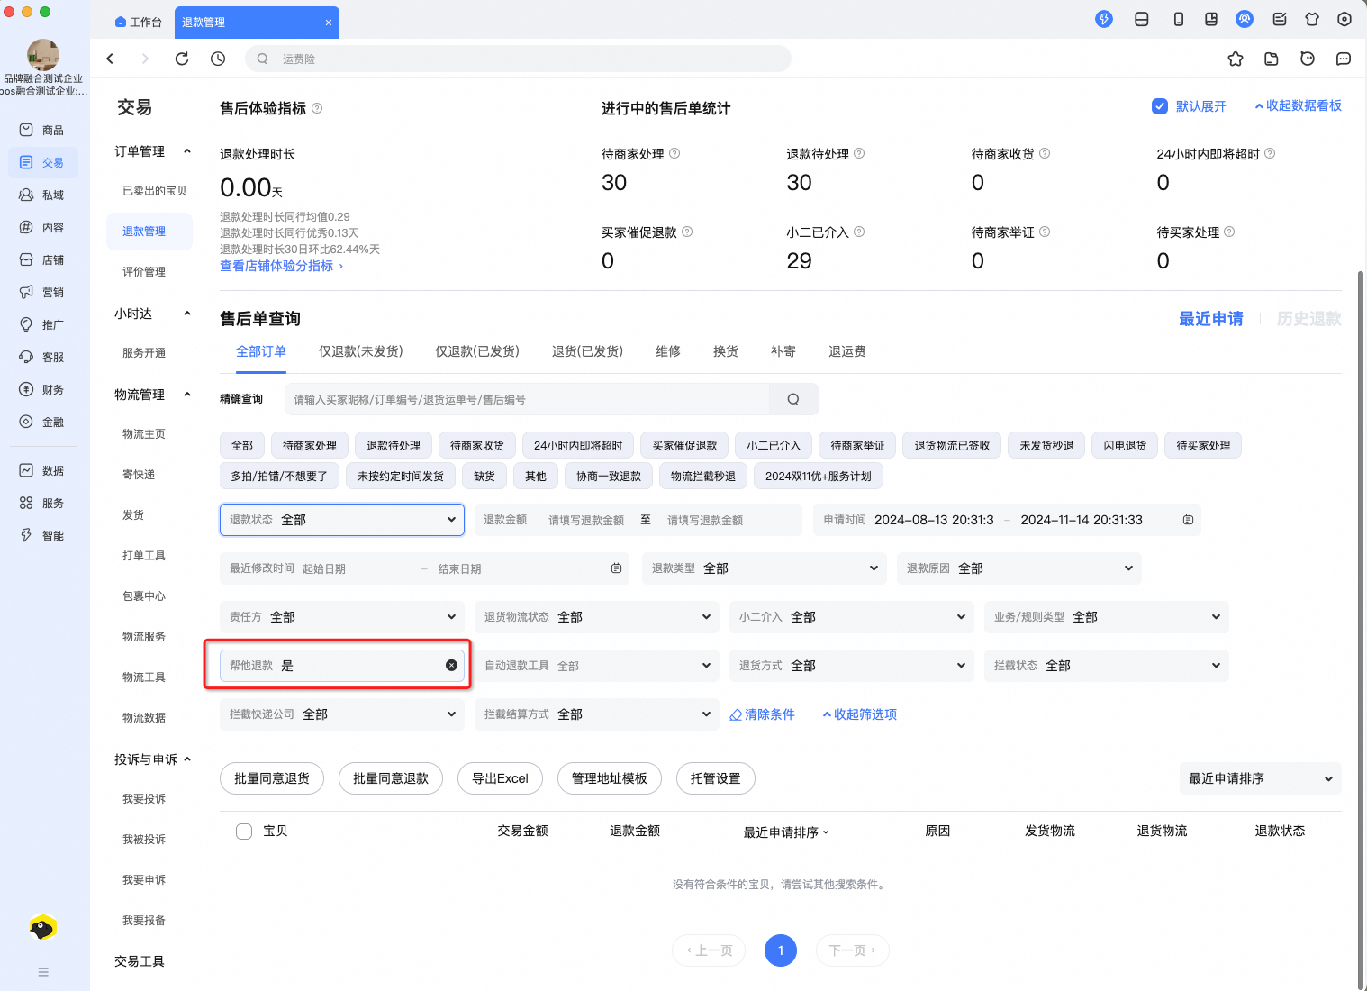1367x991 pixels.
Task: Open the 客服 panel from the sidebar
Action: (x=42, y=357)
